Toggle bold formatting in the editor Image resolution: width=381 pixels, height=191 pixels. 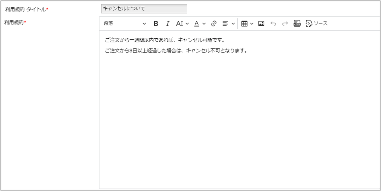click(156, 24)
